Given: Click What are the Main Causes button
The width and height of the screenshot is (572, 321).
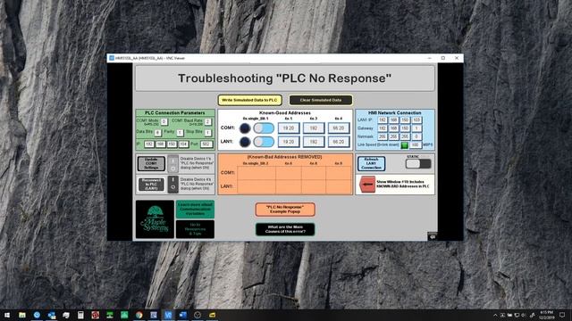Looking at the screenshot, I should click(285, 229).
